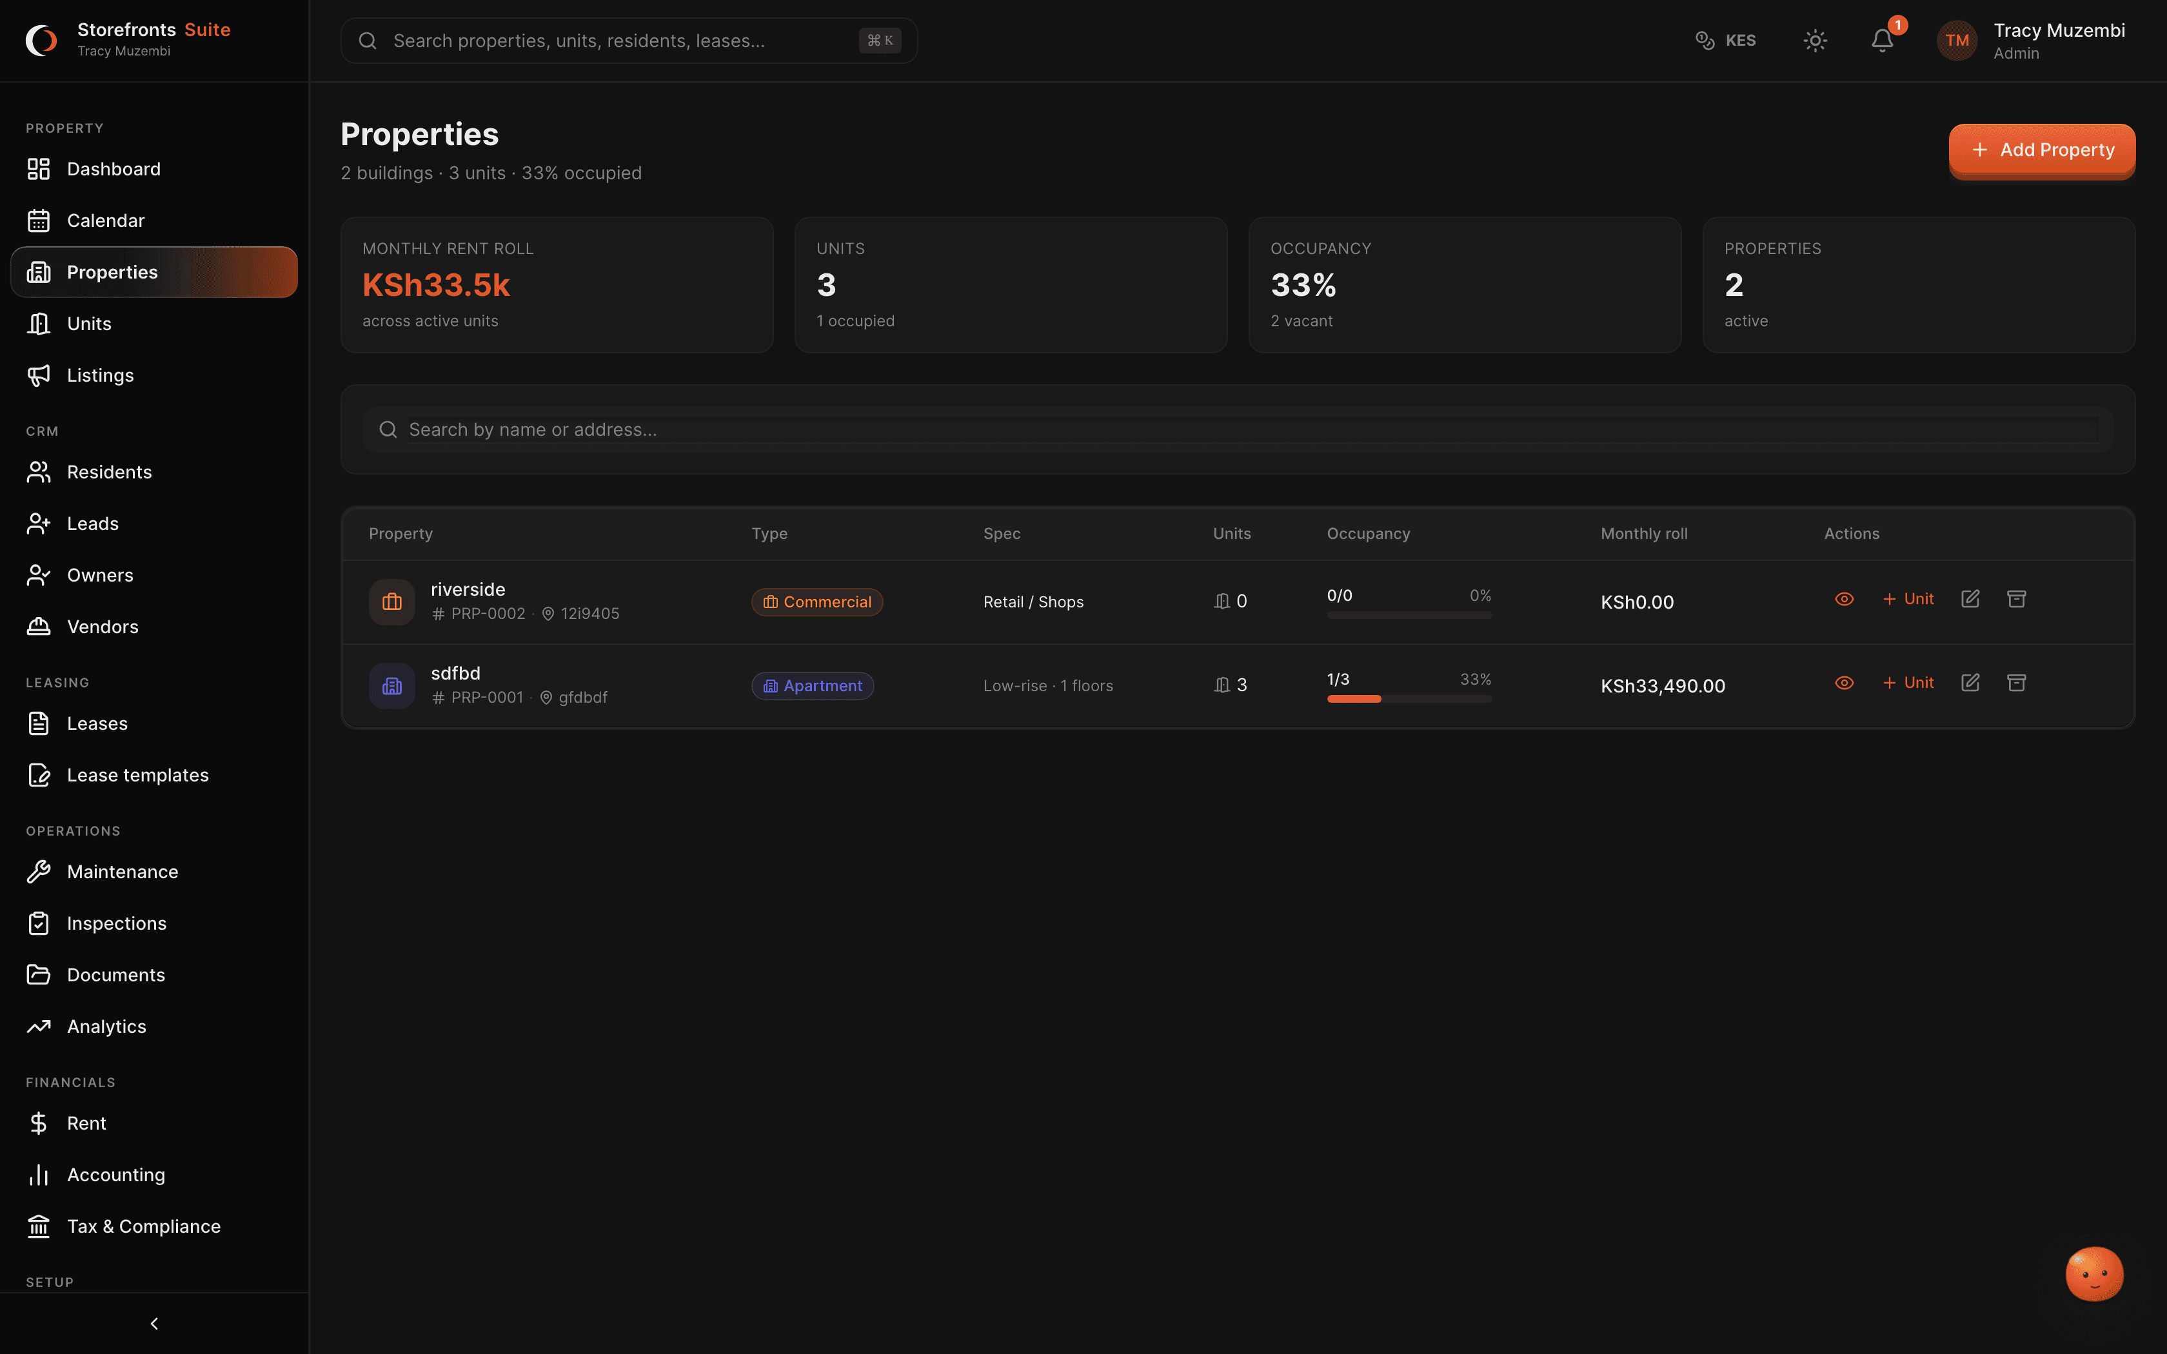Click the Low-rise · 1 floors spec

1047,686
